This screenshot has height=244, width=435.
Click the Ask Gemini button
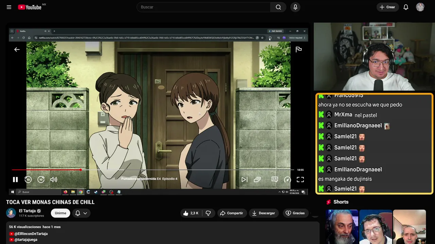tap(275, 31)
